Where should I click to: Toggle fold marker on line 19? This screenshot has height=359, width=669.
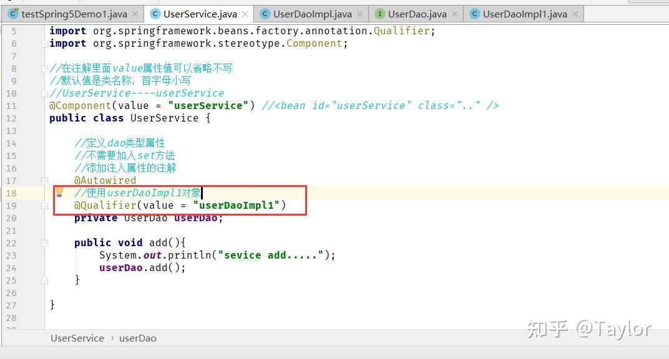click(44, 206)
